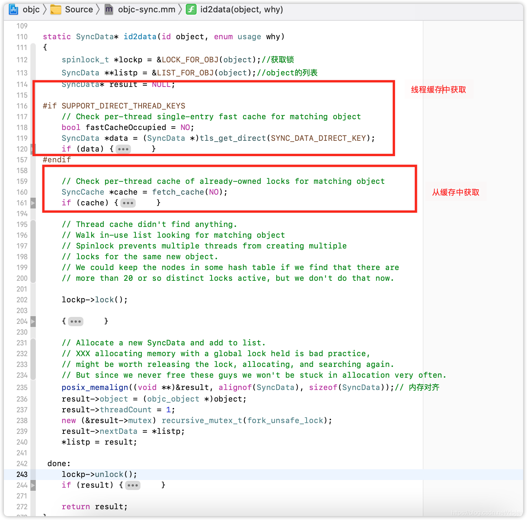
Task: Click comment '// Thread cache didn't find anything.'
Action: tap(150, 224)
